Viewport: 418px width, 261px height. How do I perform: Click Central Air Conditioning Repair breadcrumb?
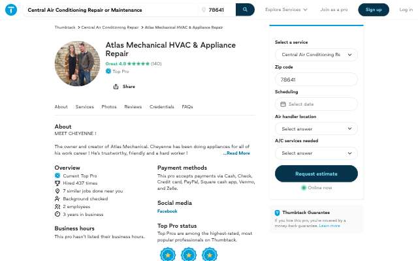110,27
